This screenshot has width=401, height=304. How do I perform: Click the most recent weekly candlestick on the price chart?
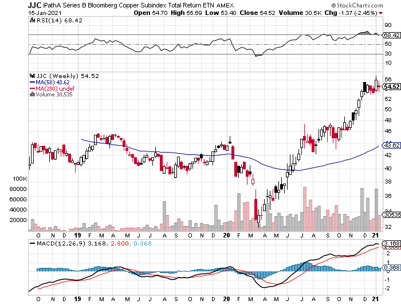click(379, 87)
